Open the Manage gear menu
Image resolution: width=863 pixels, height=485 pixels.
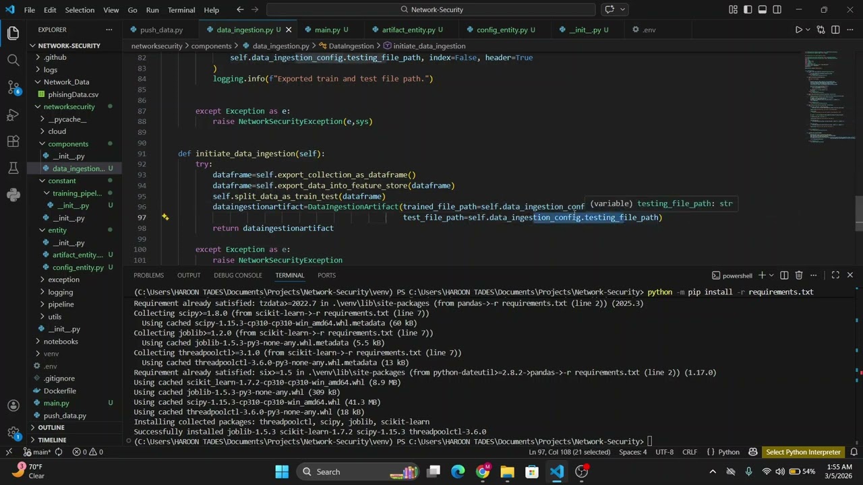[x=13, y=432]
